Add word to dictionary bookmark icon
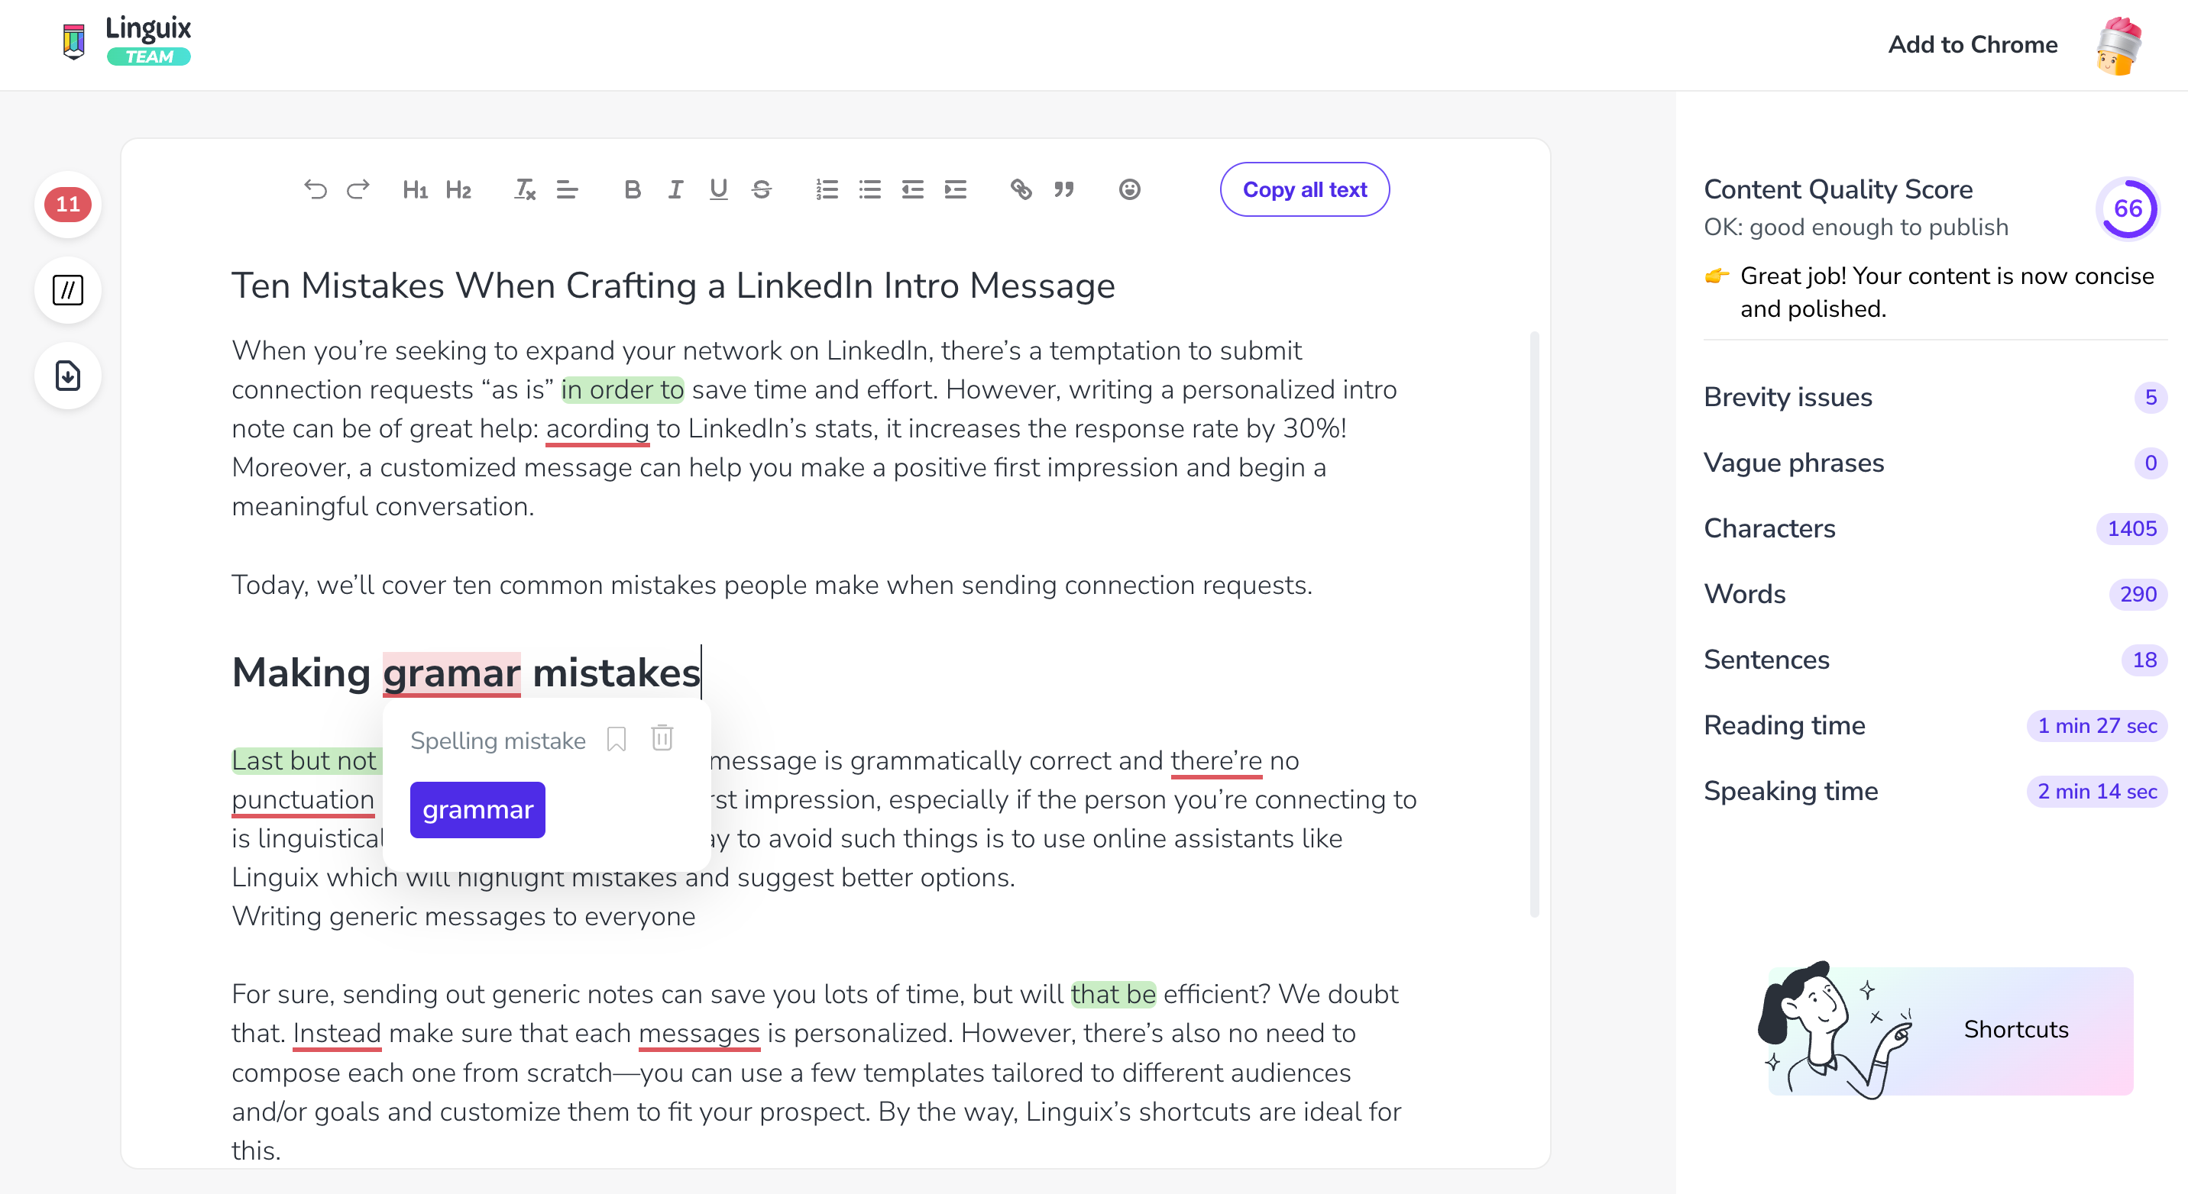This screenshot has width=2188, height=1194. (x=617, y=739)
